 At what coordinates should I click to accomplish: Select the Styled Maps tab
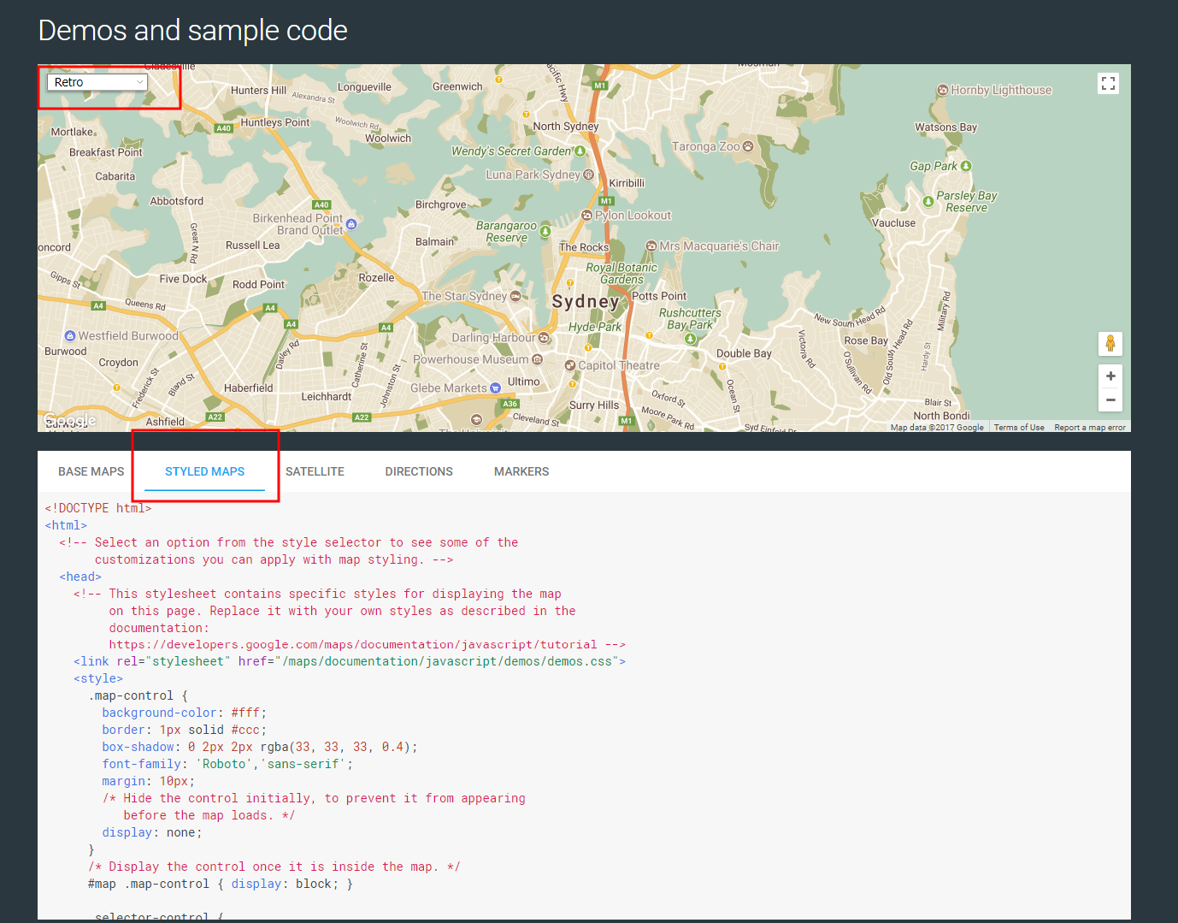click(x=204, y=471)
